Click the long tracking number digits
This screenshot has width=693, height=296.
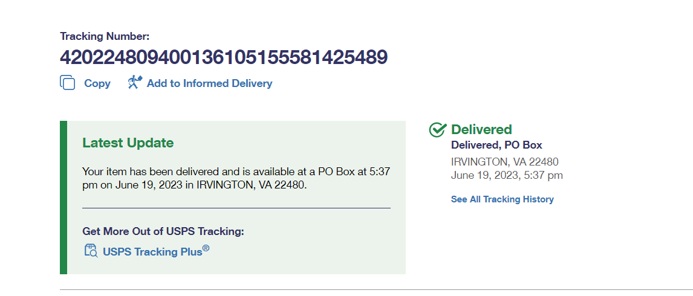pos(224,57)
